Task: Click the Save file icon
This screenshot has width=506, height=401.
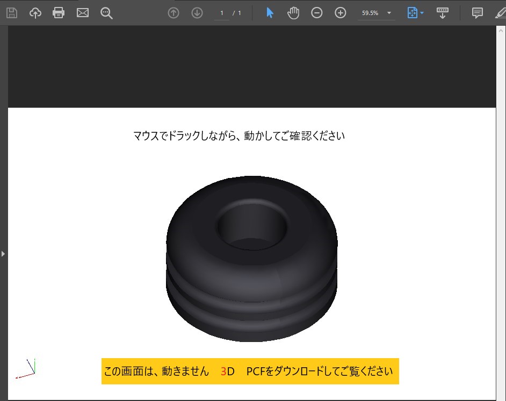Action: pos(12,13)
